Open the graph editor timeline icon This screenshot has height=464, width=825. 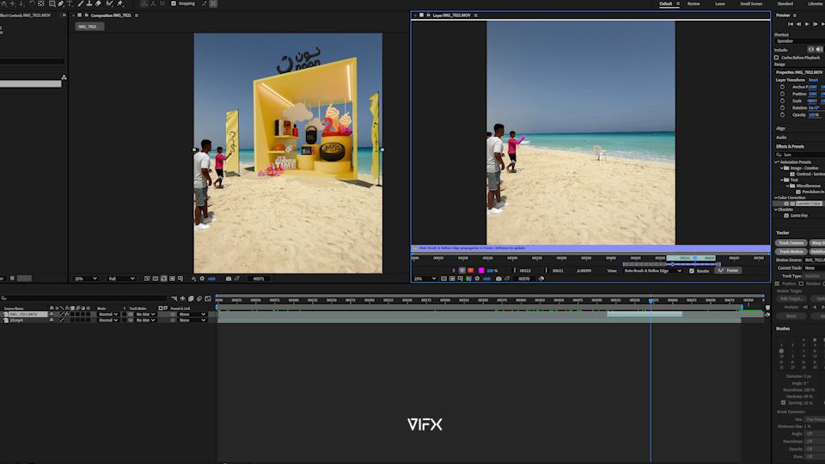coord(208,298)
